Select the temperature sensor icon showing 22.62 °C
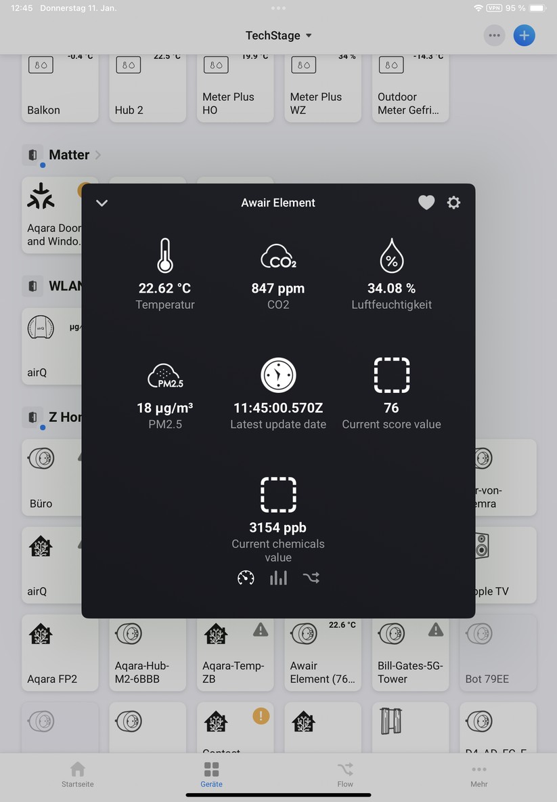557x802 pixels. (x=165, y=255)
